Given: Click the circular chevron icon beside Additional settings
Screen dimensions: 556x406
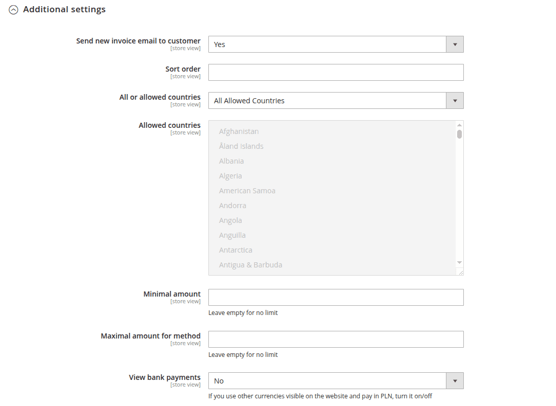Looking at the screenshot, I should (13, 9).
